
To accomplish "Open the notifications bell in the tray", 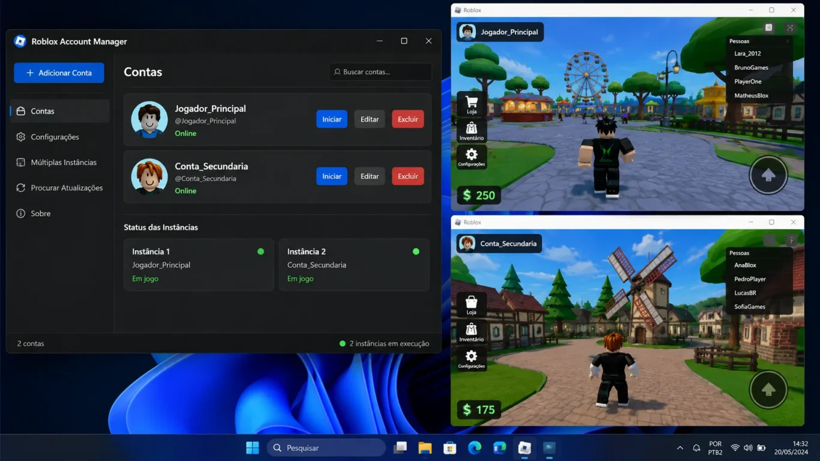I will click(x=696, y=448).
